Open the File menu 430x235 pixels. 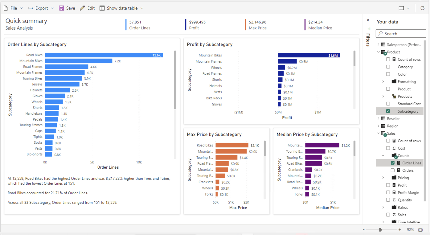13,8
